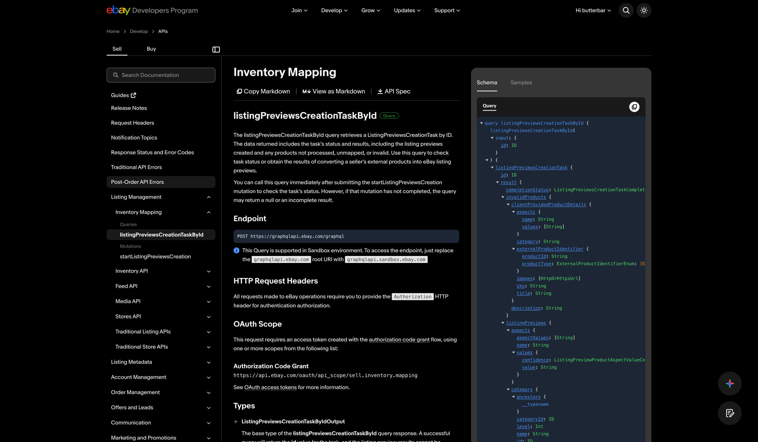Expand Media API section
The width and height of the screenshot is (758, 442).
point(209,302)
